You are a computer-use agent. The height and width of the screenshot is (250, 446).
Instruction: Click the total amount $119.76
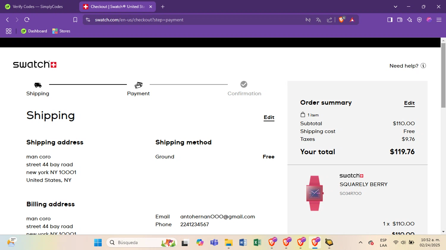(x=402, y=152)
